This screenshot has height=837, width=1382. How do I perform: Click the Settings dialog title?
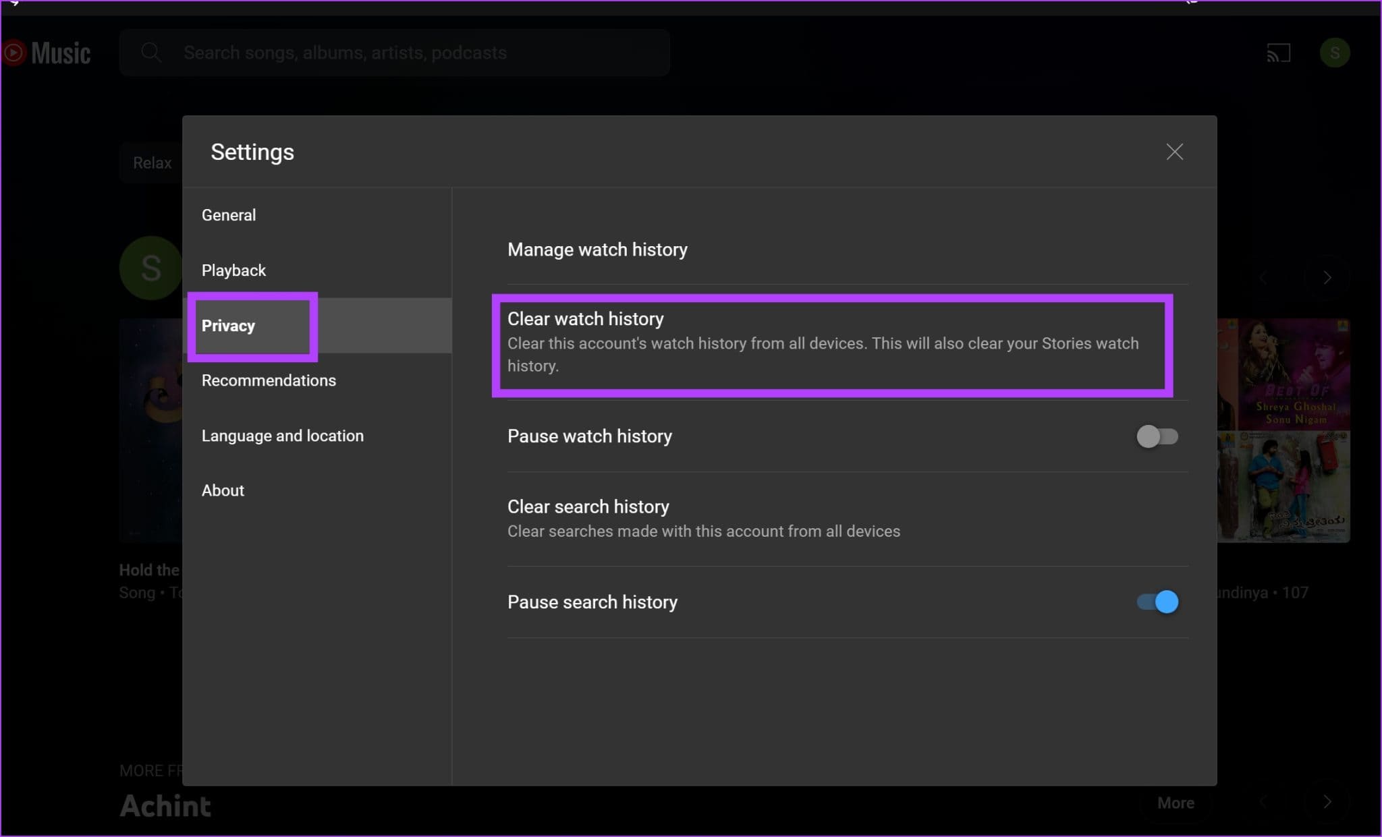point(252,152)
